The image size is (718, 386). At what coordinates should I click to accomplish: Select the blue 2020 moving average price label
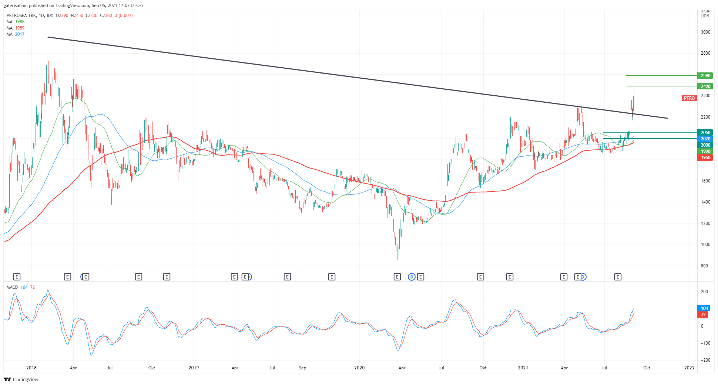(705, 139)
